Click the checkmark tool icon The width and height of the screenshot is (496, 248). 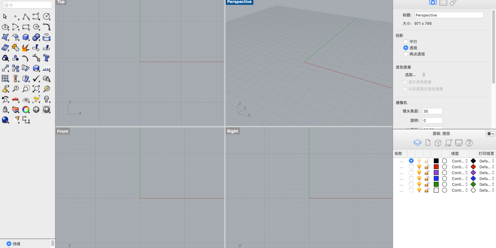tap(36, 79)
